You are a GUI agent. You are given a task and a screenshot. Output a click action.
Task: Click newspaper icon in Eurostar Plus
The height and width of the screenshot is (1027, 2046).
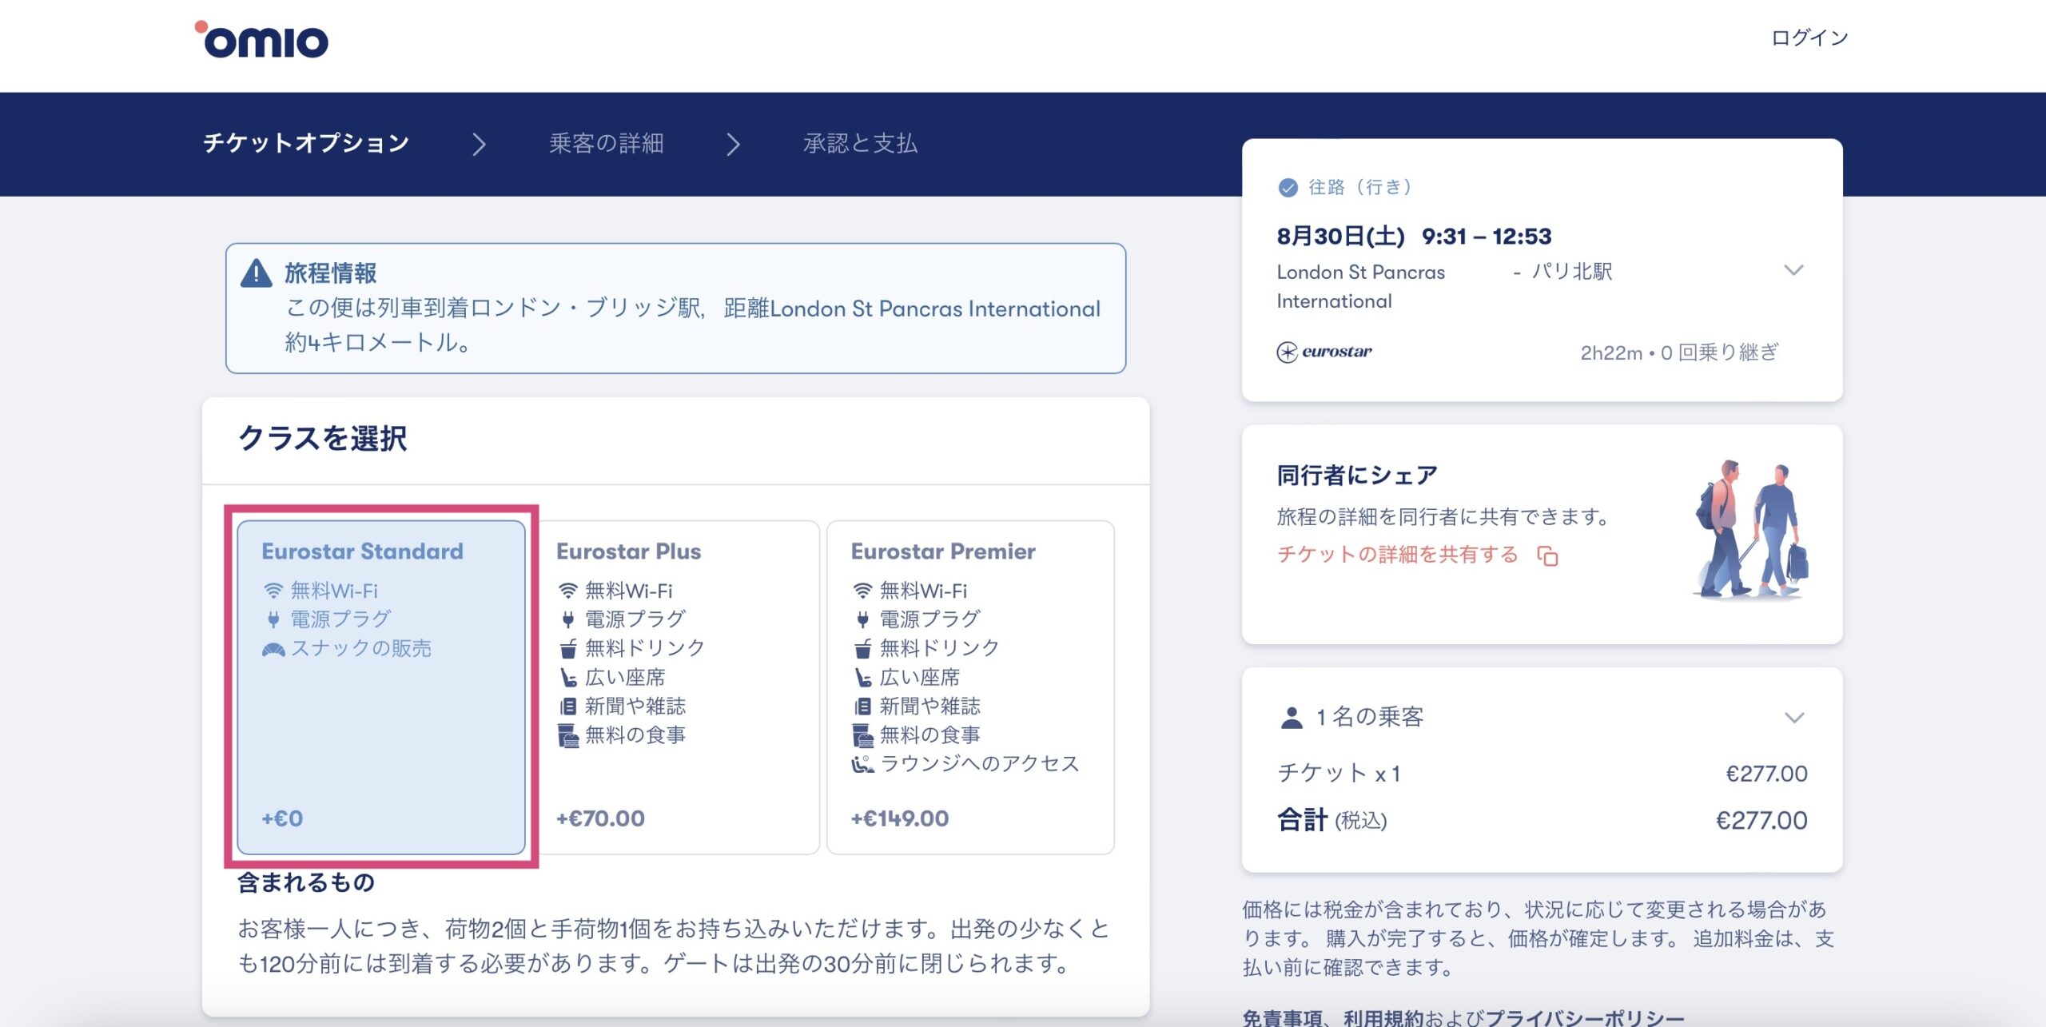(x=567, y=706)
